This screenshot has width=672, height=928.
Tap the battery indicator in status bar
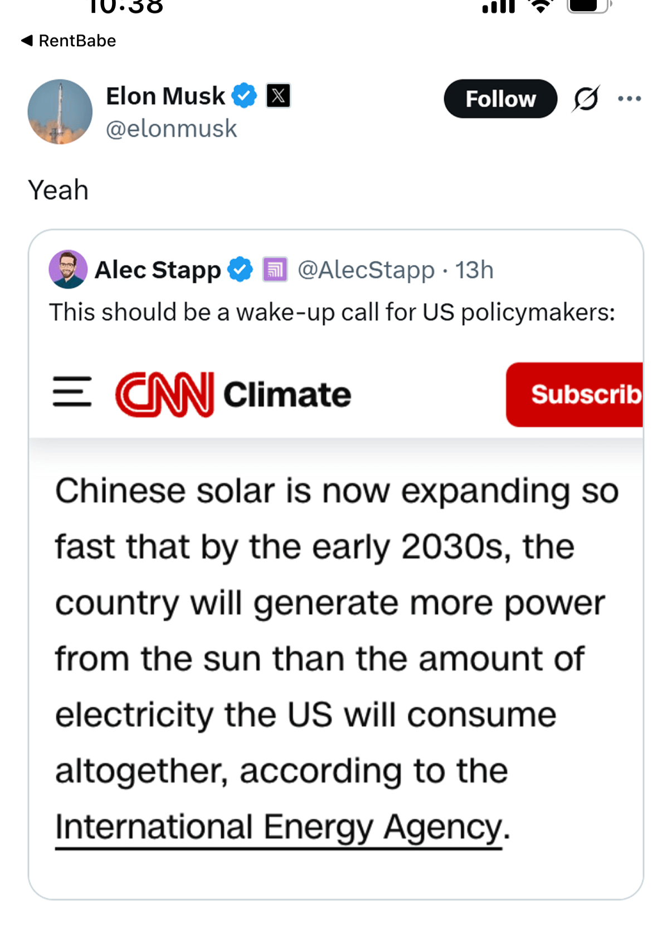tap(590, 6)
